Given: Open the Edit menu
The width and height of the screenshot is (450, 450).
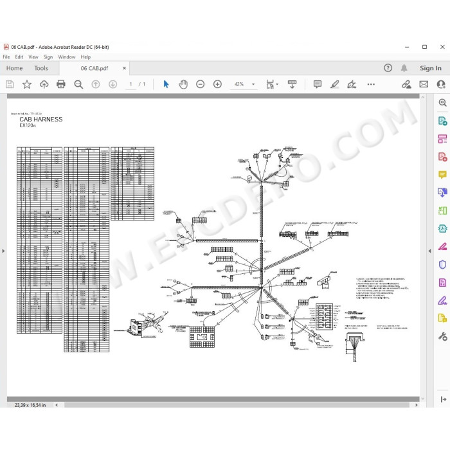Looking at the screenshot, I should click(x=19, y=57).
